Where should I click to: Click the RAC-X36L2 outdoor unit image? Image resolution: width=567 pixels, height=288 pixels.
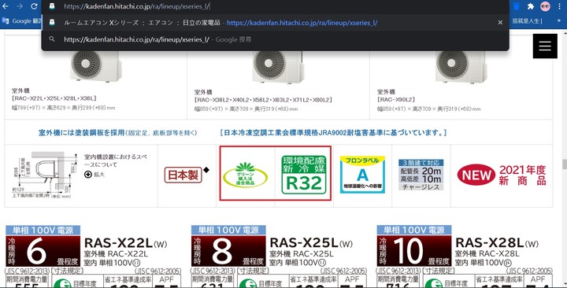[x=278, y=67]
